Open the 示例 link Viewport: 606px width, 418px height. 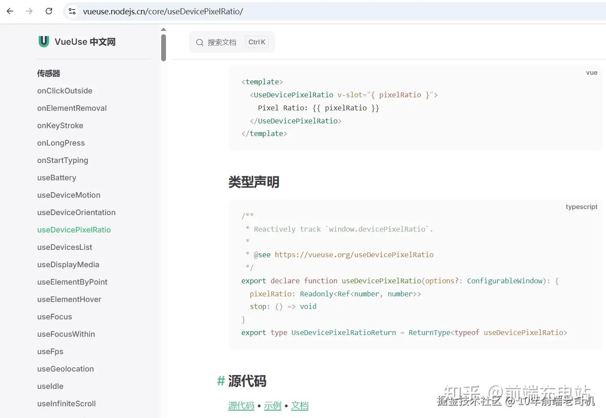pos(272,405)
